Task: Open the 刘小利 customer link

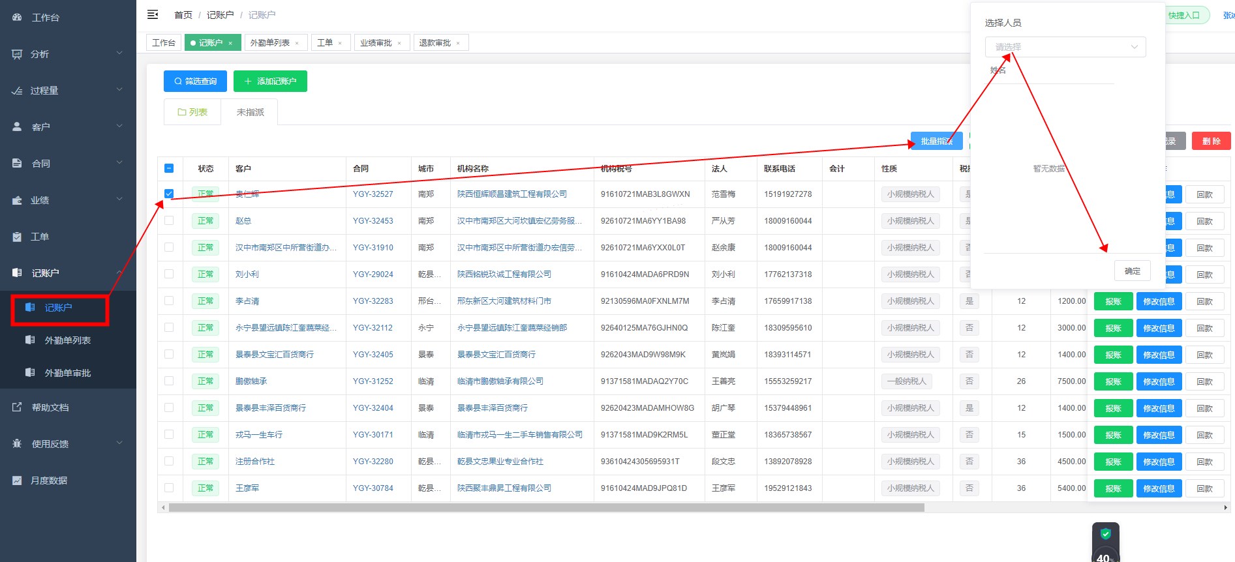Action: (x=247, y=274)
